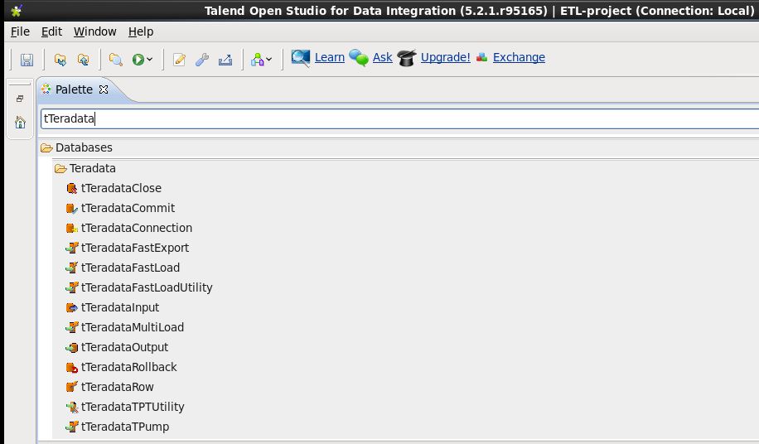Click the Ask speech bubbles icon
Screen dimensions: 759x444
(x=359, y=57)
